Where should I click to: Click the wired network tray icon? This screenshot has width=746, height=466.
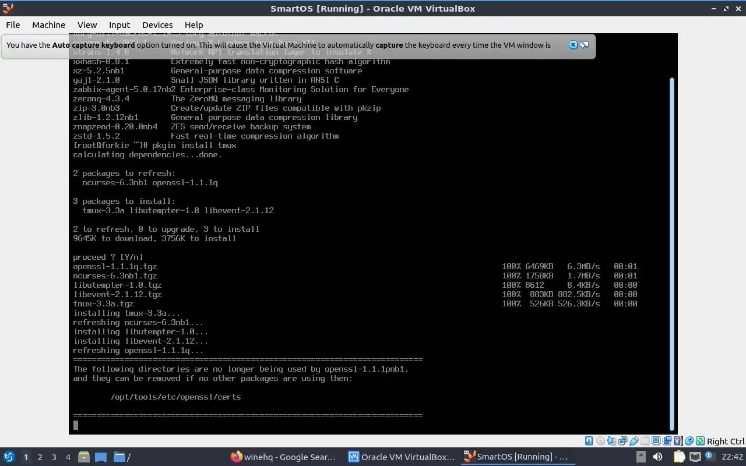tap(695, 457)
